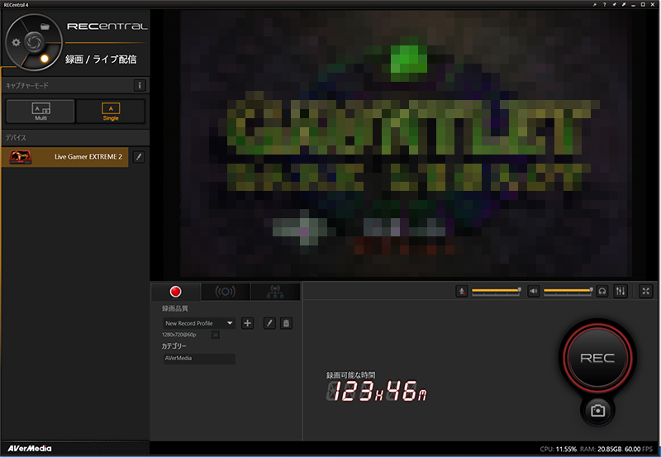
Task: Expand the New Record Profile dropdown
Action: pyautogui.click(x=229, y=323)
